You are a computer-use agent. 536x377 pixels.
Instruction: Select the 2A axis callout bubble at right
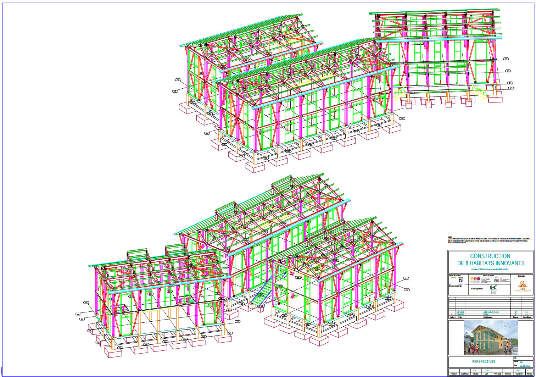[508, 71]
